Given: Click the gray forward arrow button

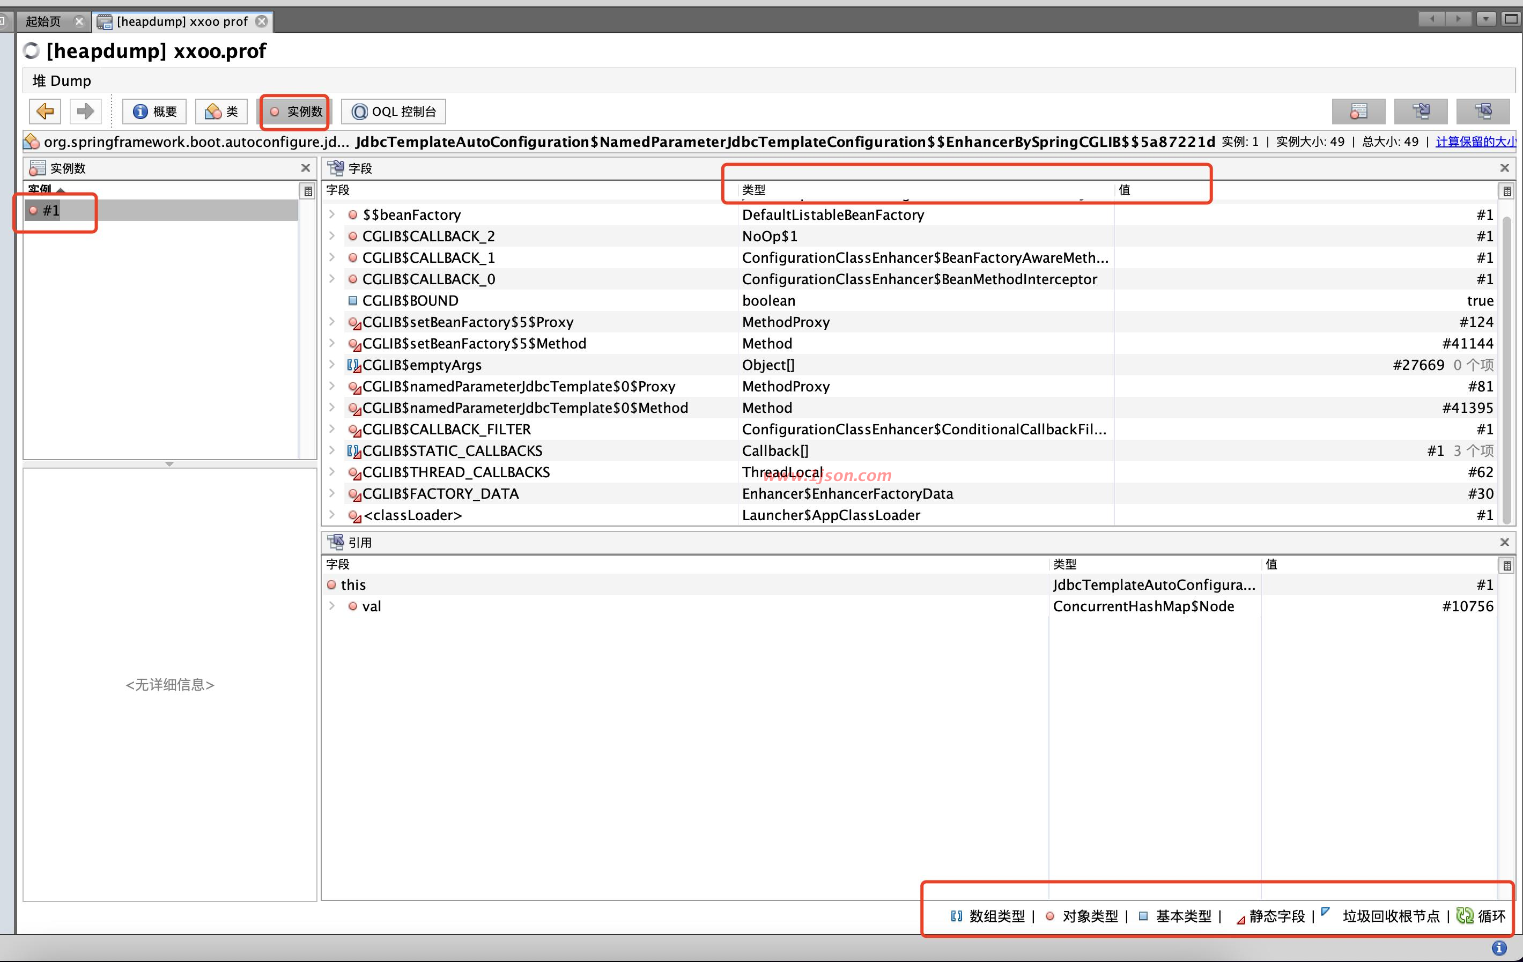Looking at the screenshot, I should coord(85,112).
